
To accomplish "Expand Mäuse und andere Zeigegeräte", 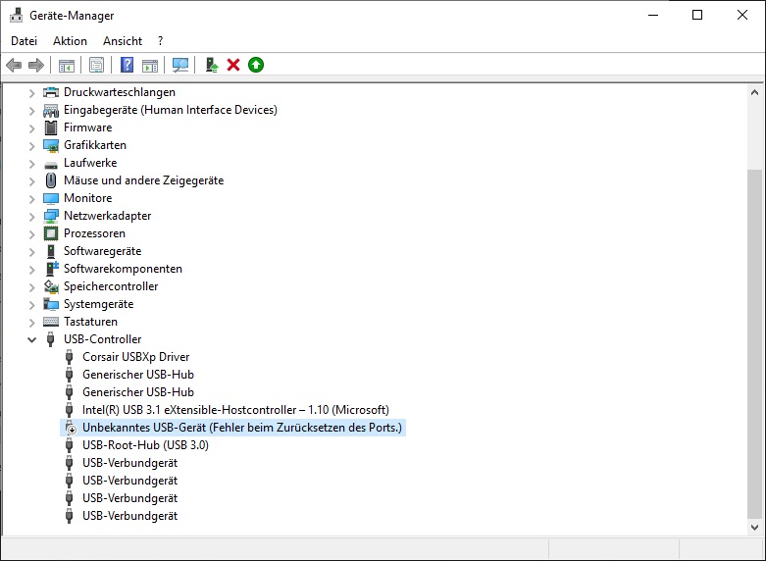I will 31,180.
